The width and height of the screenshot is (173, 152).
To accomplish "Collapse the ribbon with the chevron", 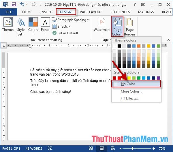I will tap(168, 40).
